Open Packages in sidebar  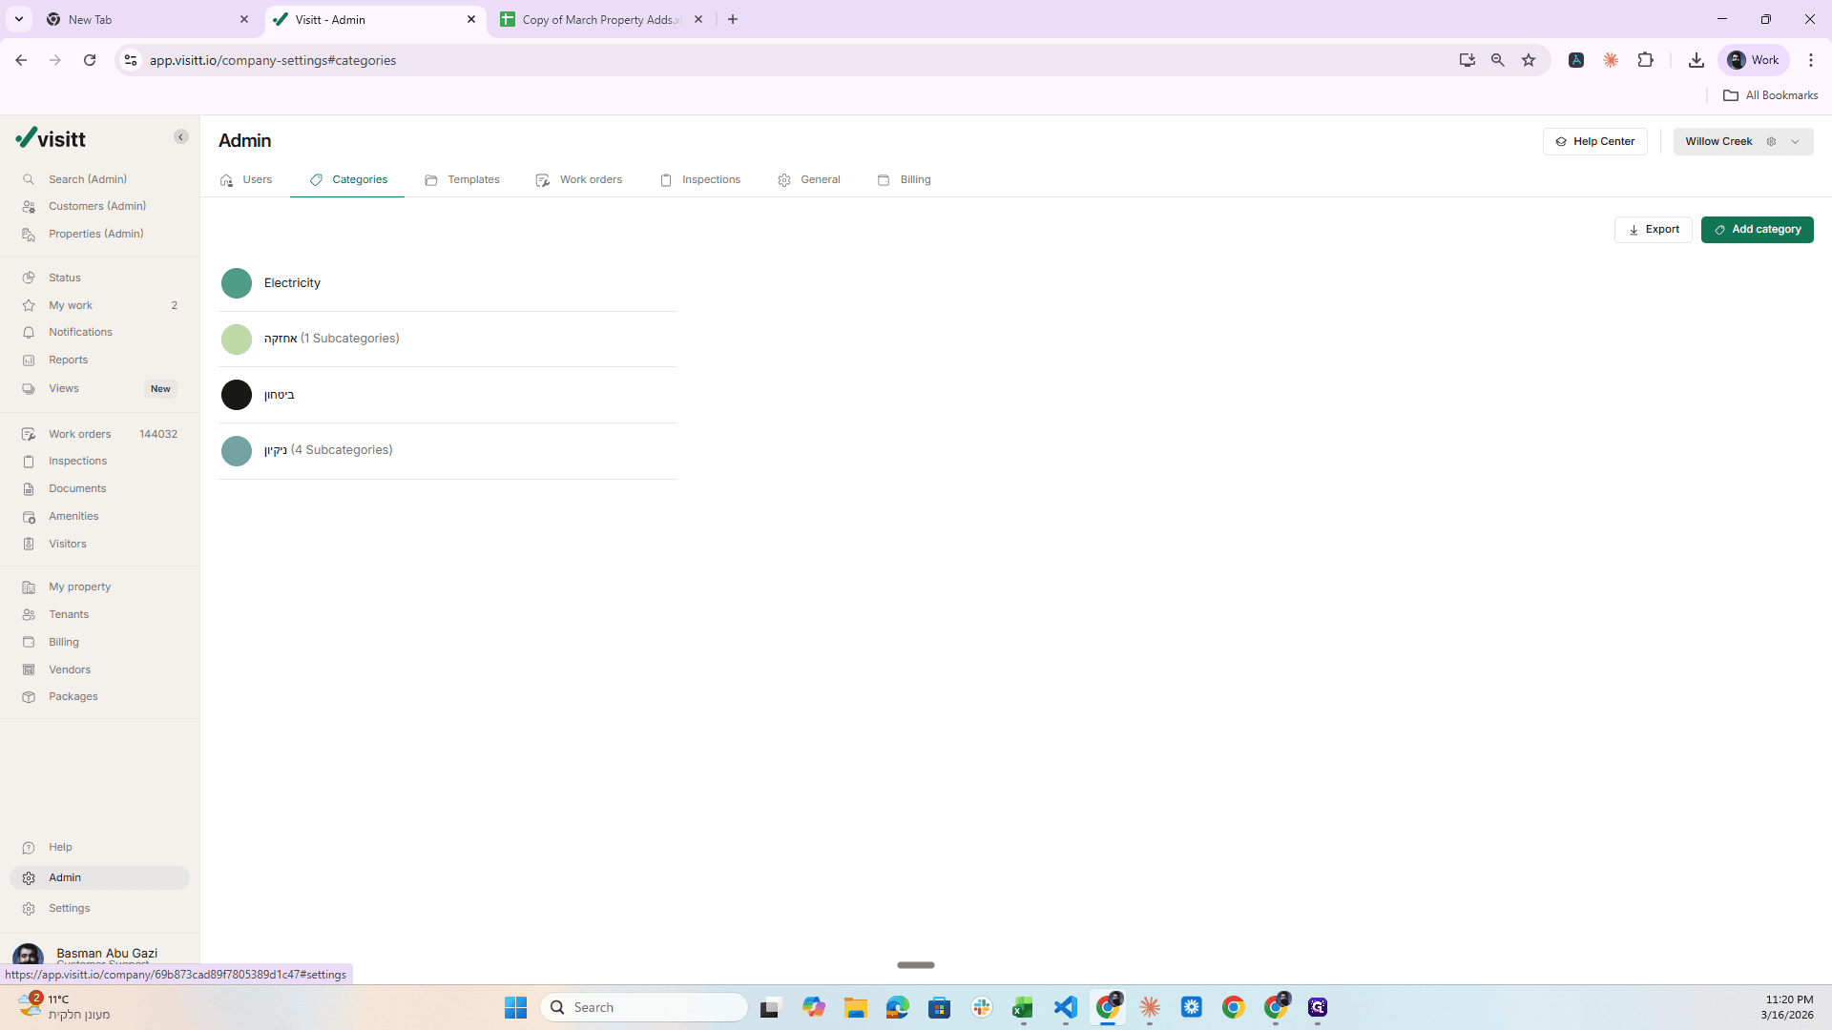coord(73,696)
